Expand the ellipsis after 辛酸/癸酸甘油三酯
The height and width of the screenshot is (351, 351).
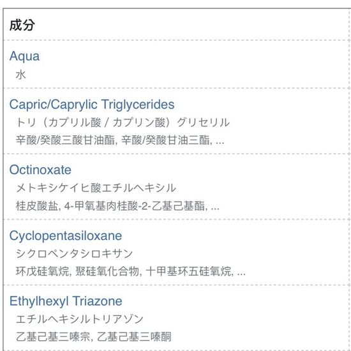tap(220, 142)
